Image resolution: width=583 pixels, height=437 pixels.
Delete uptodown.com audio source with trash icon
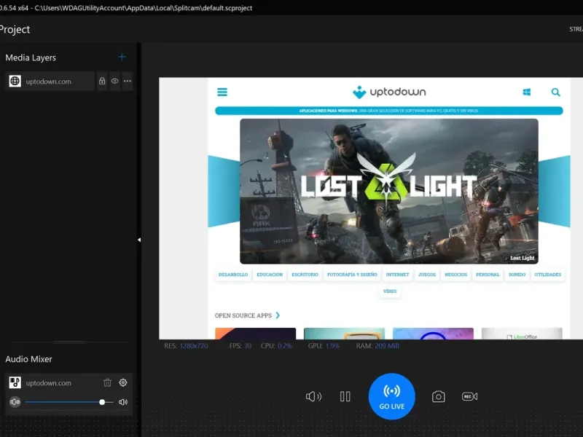click(107, 382)
